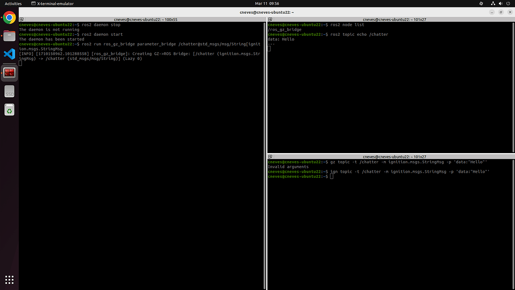
Task: Open grouping menu icon of bottom-right terminal pane
Action: pyautogui.click(x=270, y=157)
